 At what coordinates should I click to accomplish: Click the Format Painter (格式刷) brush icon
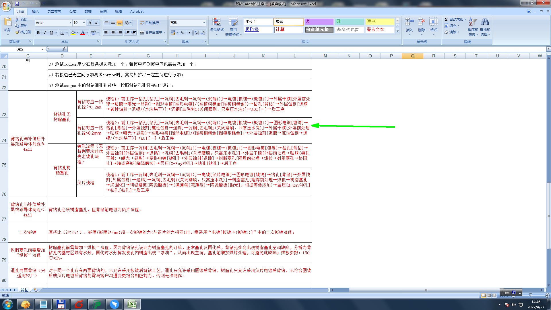[x=18, y=32]
